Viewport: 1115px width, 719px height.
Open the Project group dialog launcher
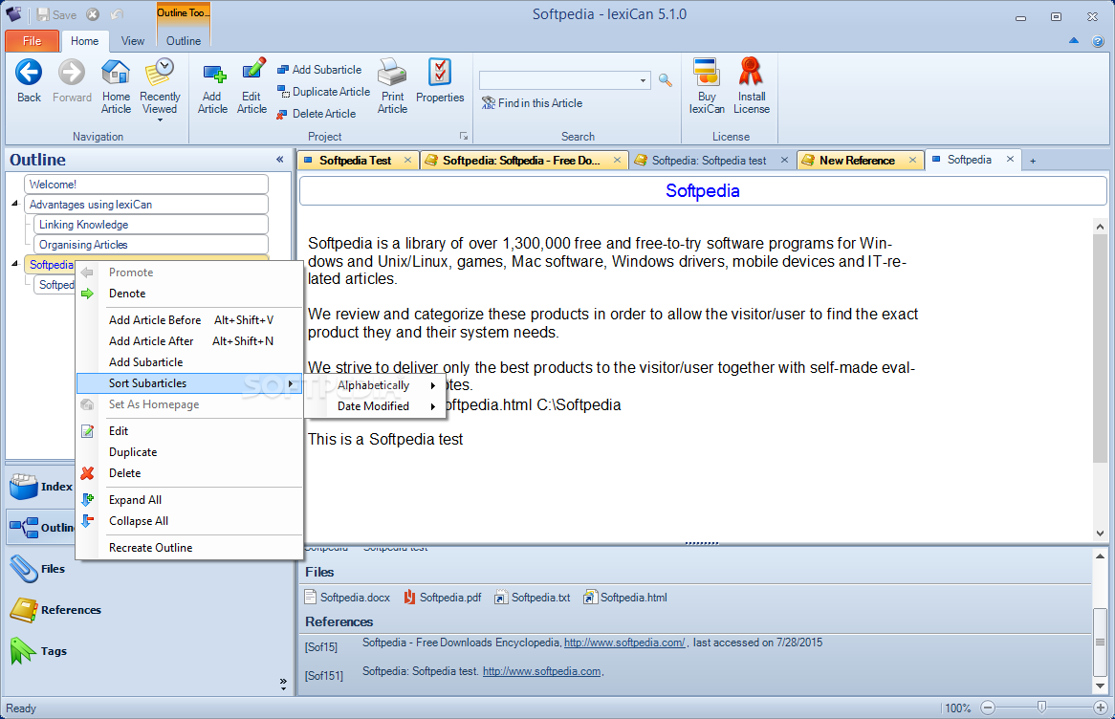[x=464, y=136]
